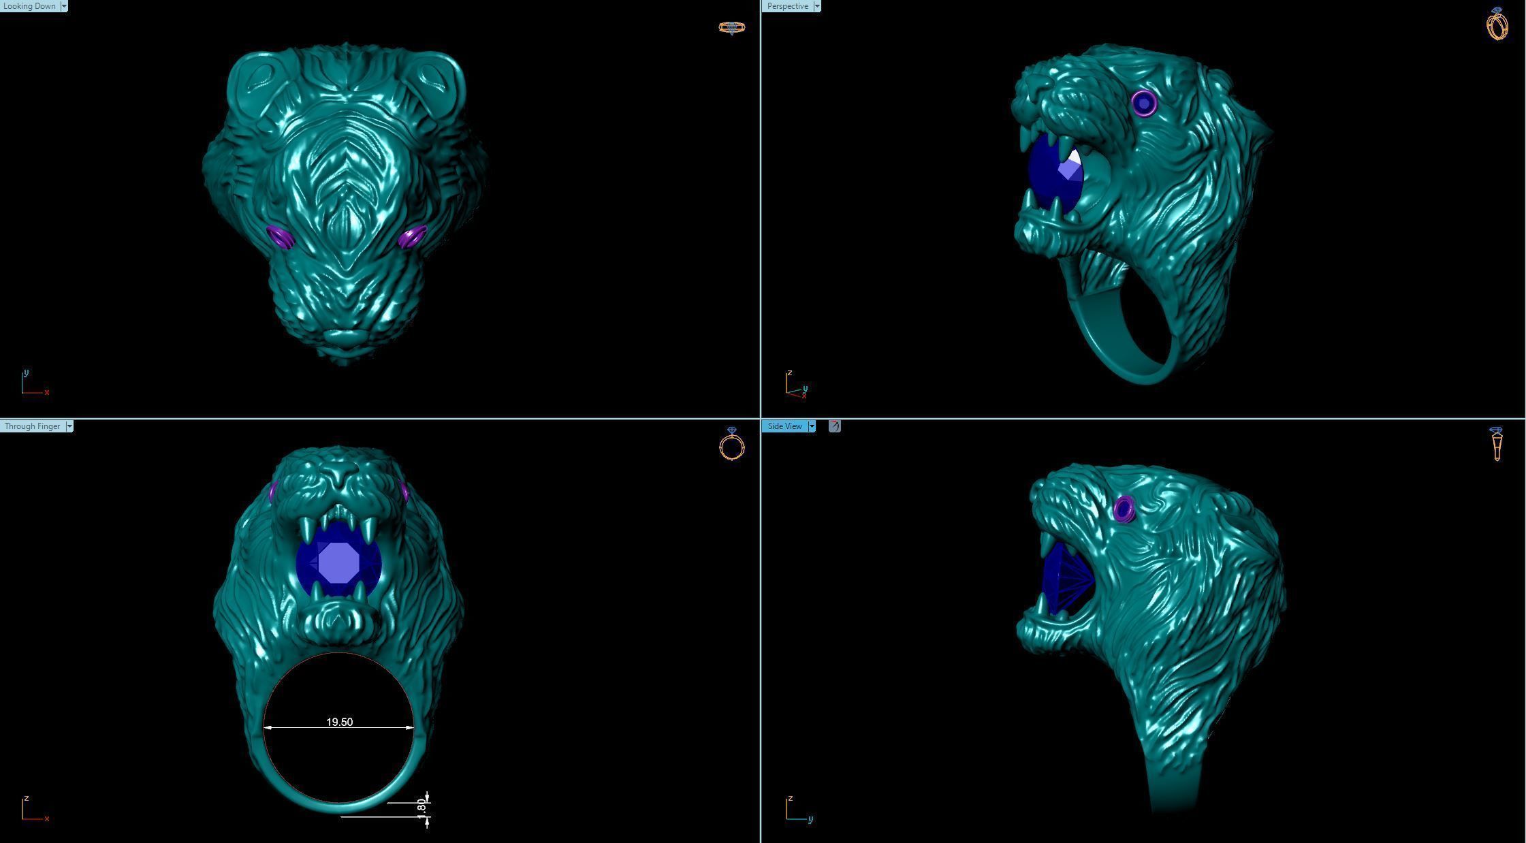Select the 19.50 finger diameter dimension
Screen dimensions: 1526x843
pyautogui.click(x=339, y=722)
